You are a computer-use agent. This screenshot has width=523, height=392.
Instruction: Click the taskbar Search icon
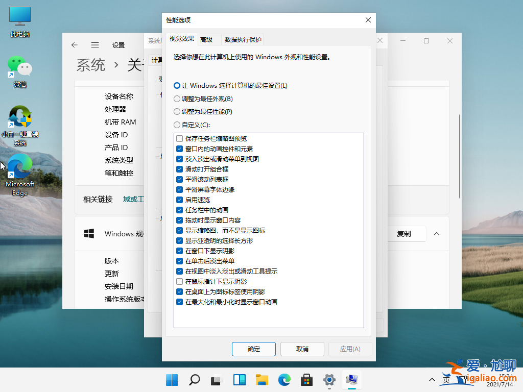(194, 380)
